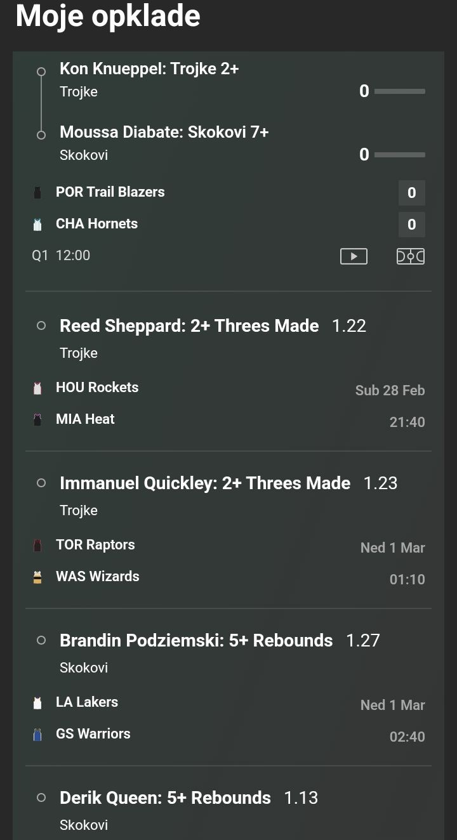Click the TOR Raptors jersey icon
Image resolution: width=457 pixels, height=840 pixels.
pyautogui.click(x=37, y=546)
